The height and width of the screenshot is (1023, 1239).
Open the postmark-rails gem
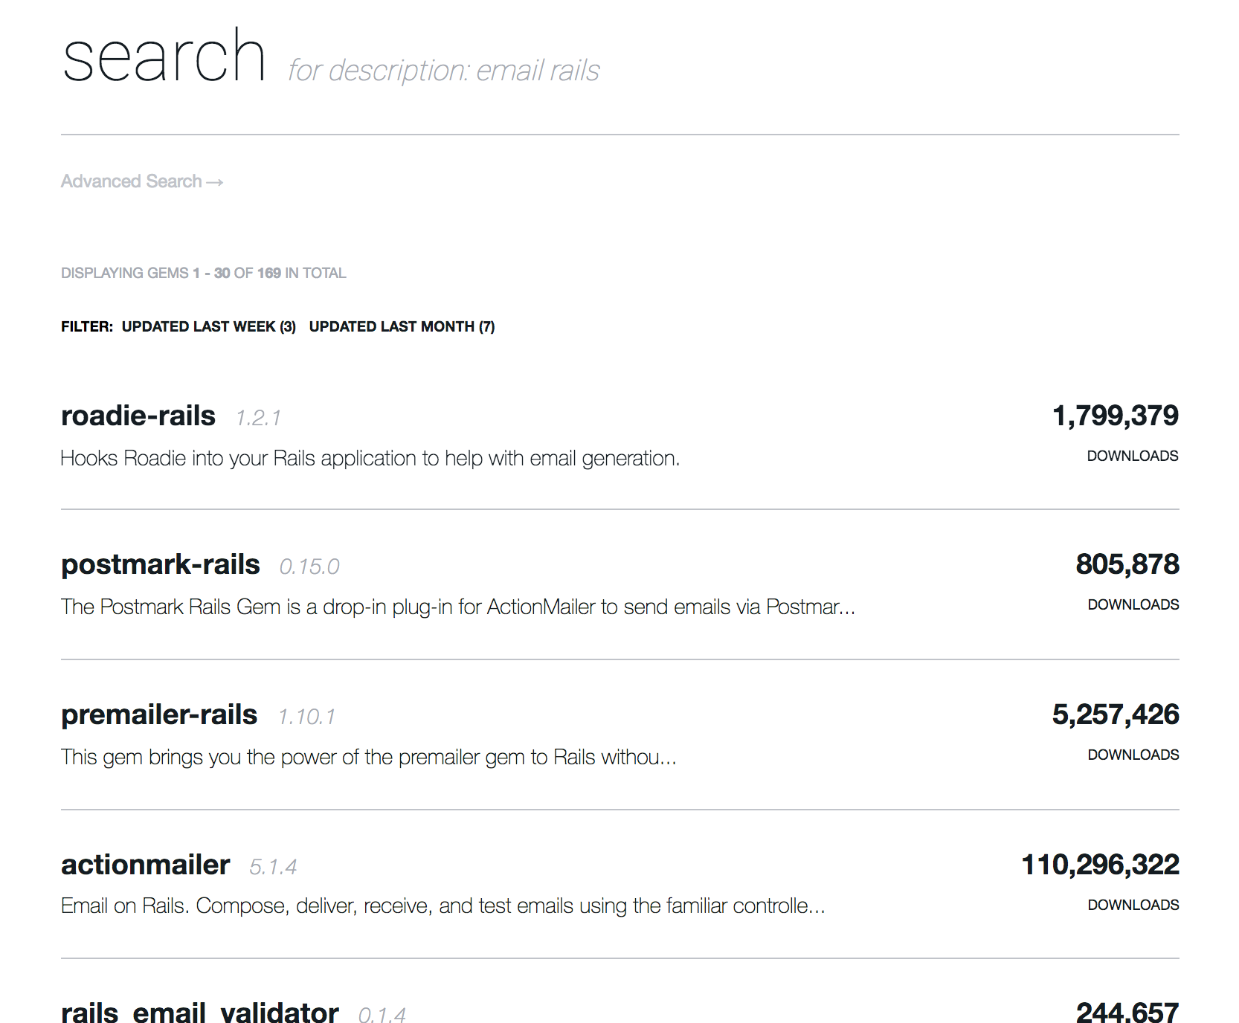[x=161, y=565]
